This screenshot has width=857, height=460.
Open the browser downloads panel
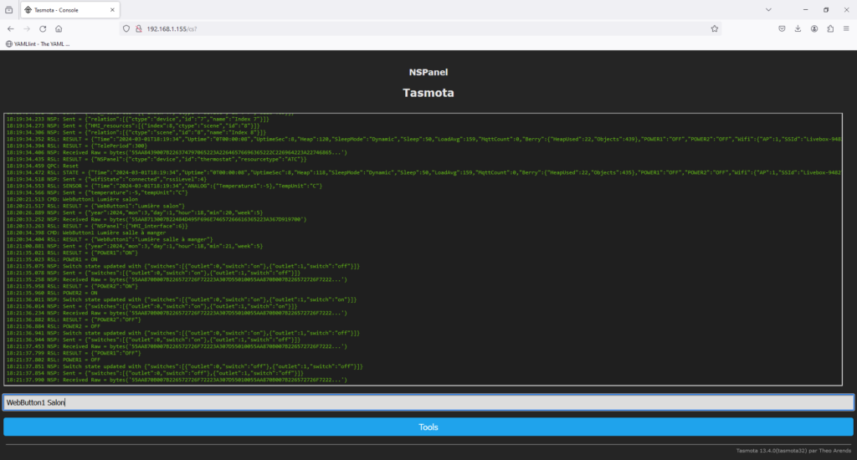(x=798, y=29)
